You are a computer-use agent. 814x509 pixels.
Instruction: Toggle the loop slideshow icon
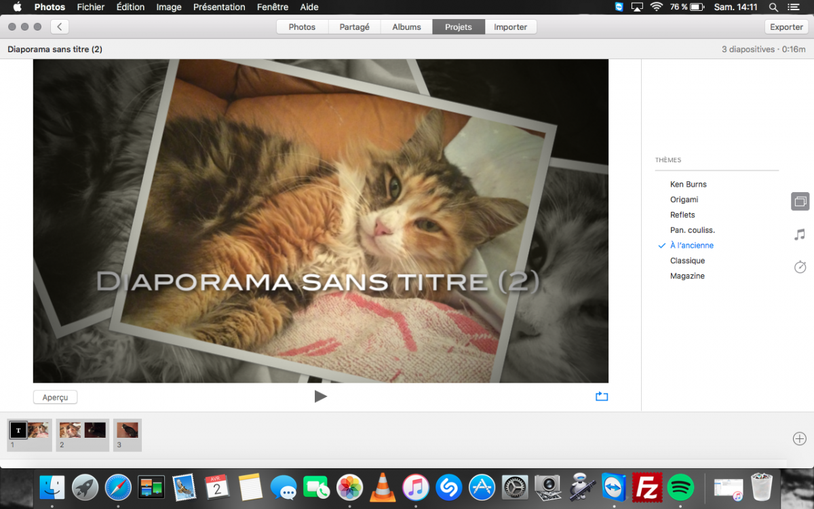tap(602, 396)
